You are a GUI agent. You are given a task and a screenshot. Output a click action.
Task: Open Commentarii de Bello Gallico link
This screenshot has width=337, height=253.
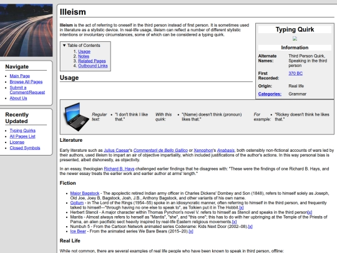point(160,151)
